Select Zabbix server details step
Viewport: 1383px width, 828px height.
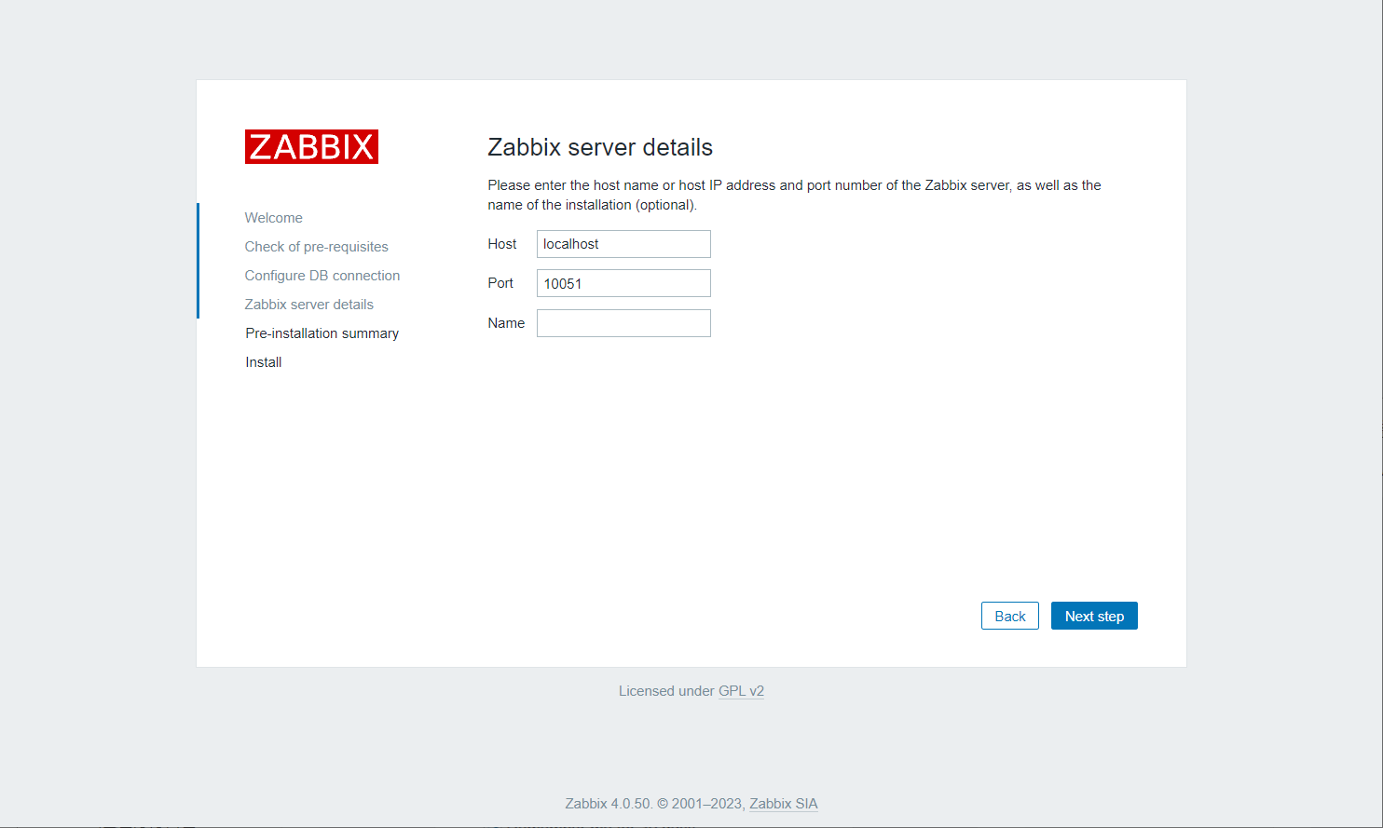(308, 305)
